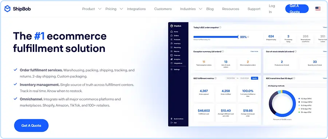Click Get A Quote button in header
The image size is (328, 139).
tap(297, 9)
